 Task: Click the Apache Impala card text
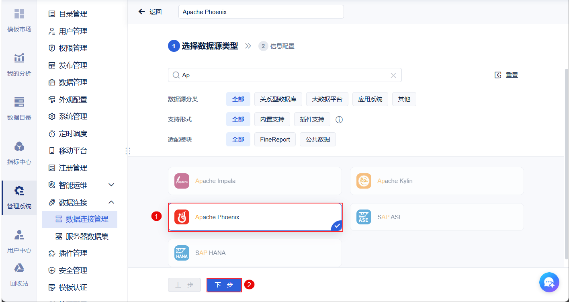pos(215,181)
